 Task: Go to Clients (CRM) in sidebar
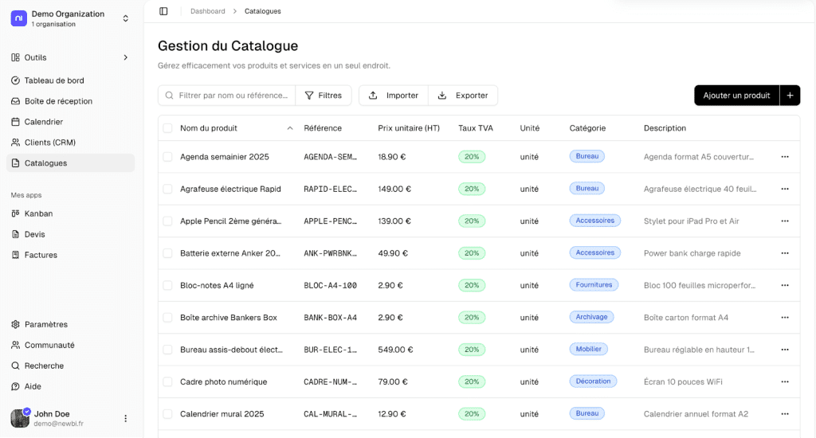click(49, 143)
